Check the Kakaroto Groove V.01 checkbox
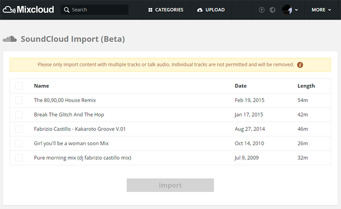This screenshot has width=341, height=209. [18, 129]
